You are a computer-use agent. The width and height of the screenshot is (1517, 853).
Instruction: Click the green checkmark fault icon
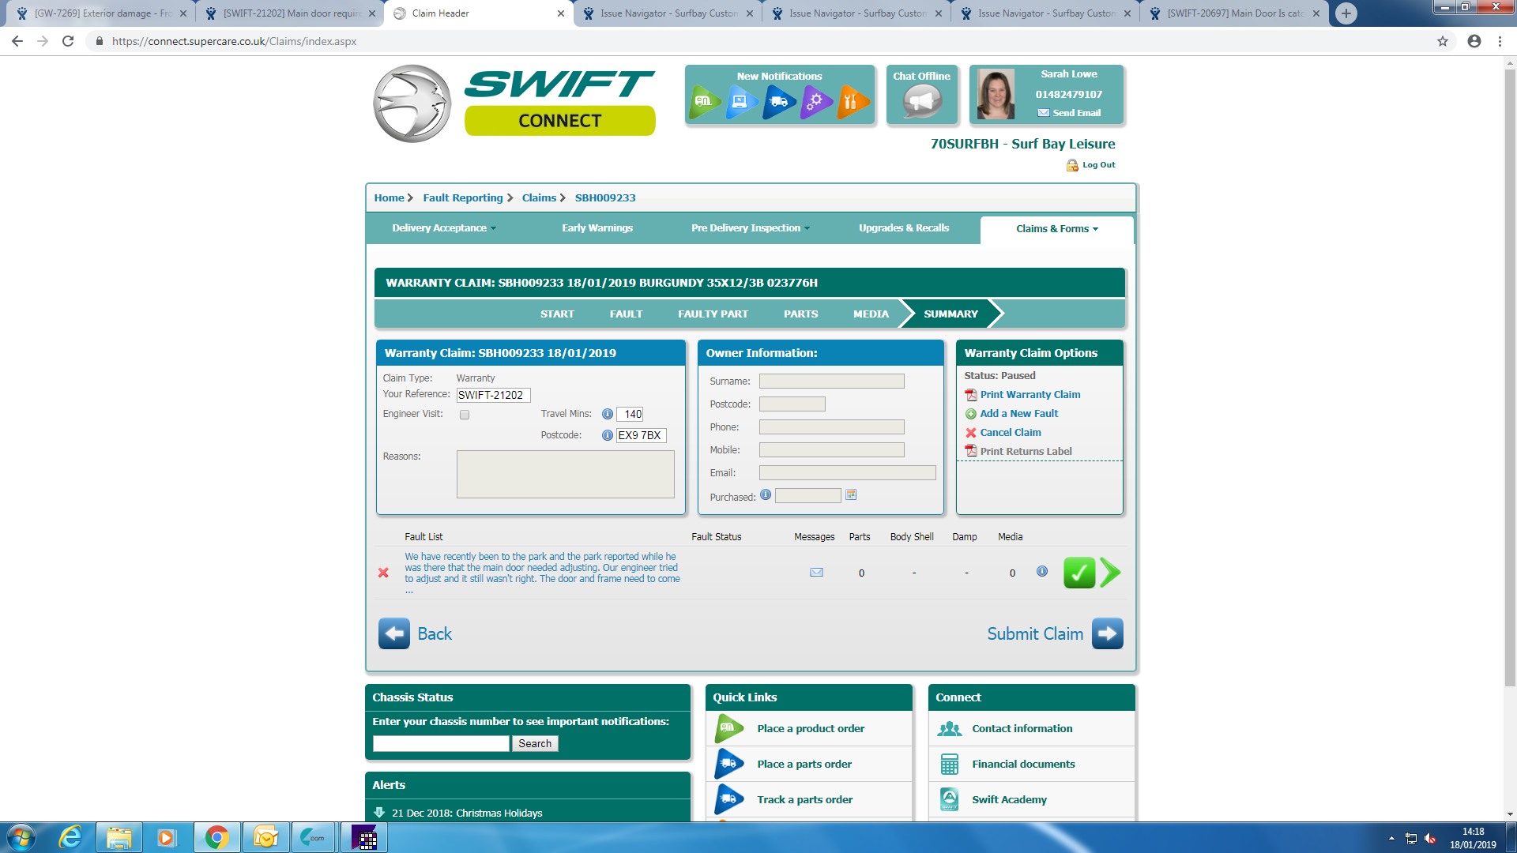point(1078,573)
